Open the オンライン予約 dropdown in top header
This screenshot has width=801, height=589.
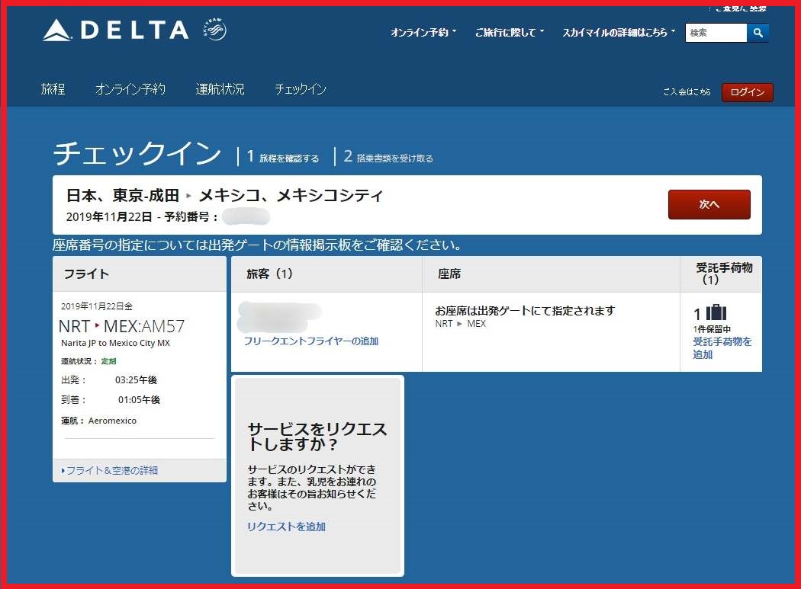pos(423,33)
